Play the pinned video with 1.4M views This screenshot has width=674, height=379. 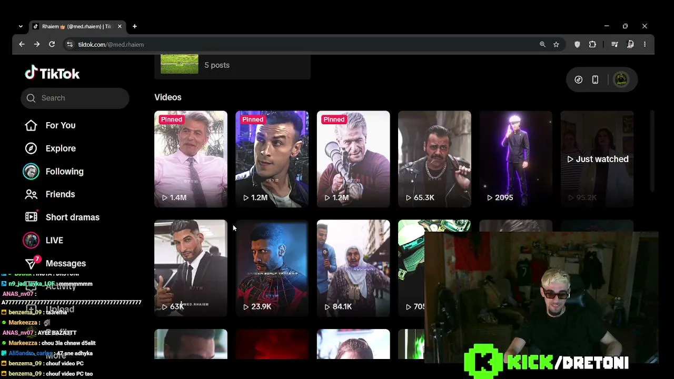point(191,159)
